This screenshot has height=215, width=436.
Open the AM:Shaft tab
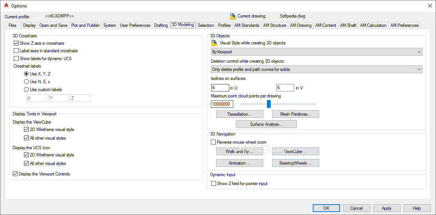[x=348, y=25]
